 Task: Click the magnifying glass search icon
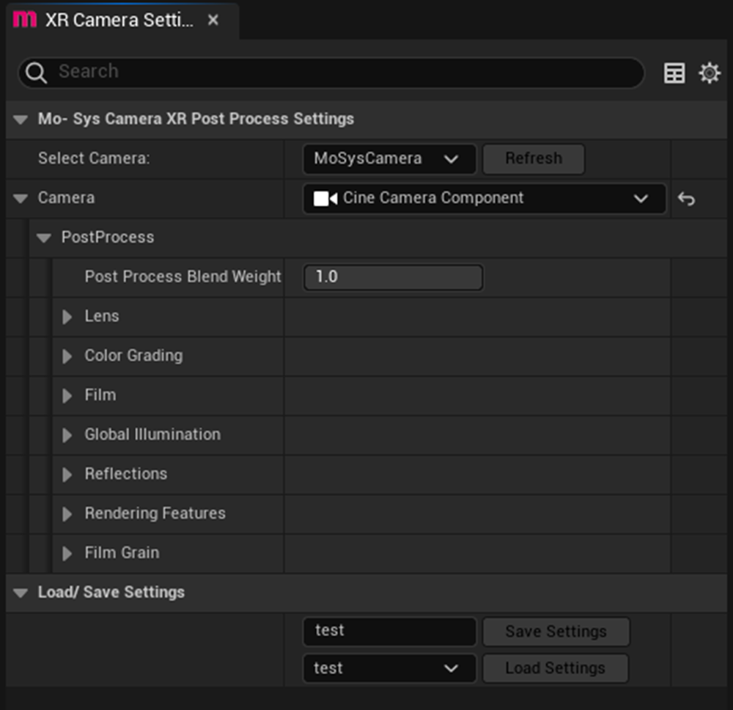point(36,73)
